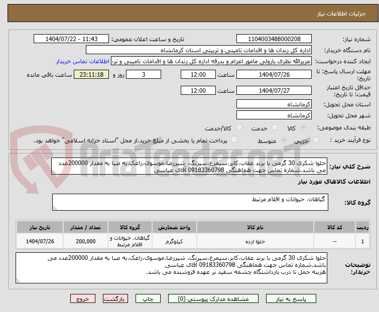Select the جزیی purchase type radio

pyautogui.click(x=316, y=140)
